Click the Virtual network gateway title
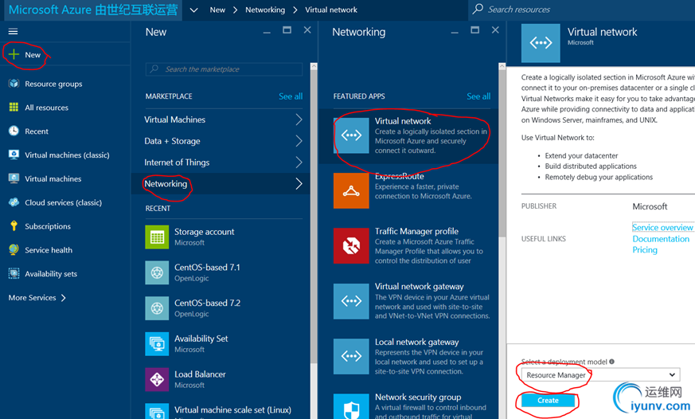This screenshot has height=419, width=695. [420, 287]
